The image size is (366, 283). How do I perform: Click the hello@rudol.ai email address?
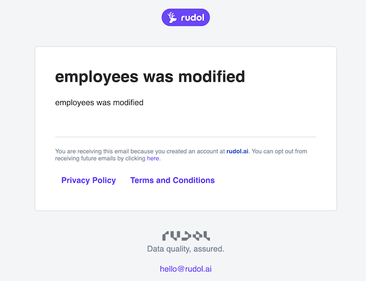186,269
